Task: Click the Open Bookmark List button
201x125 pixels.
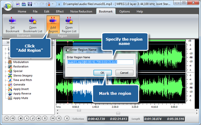Action: coord(33,25)
